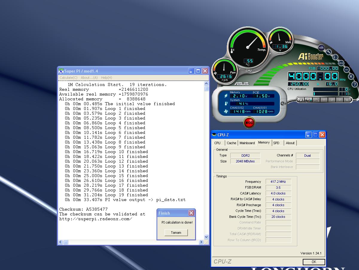Click the Super PI title bar icon
The image size is (359, 270).
pyautogui.click(x=61, y=71)
